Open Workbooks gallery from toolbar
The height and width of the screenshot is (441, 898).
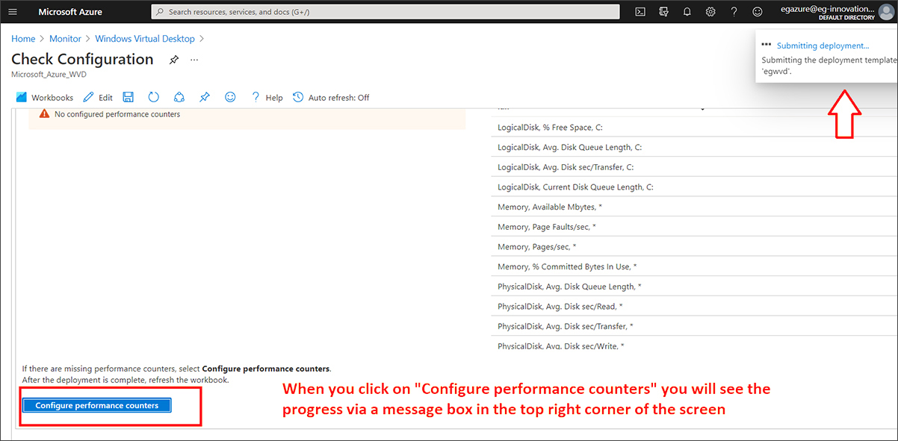tap(44, 98)
